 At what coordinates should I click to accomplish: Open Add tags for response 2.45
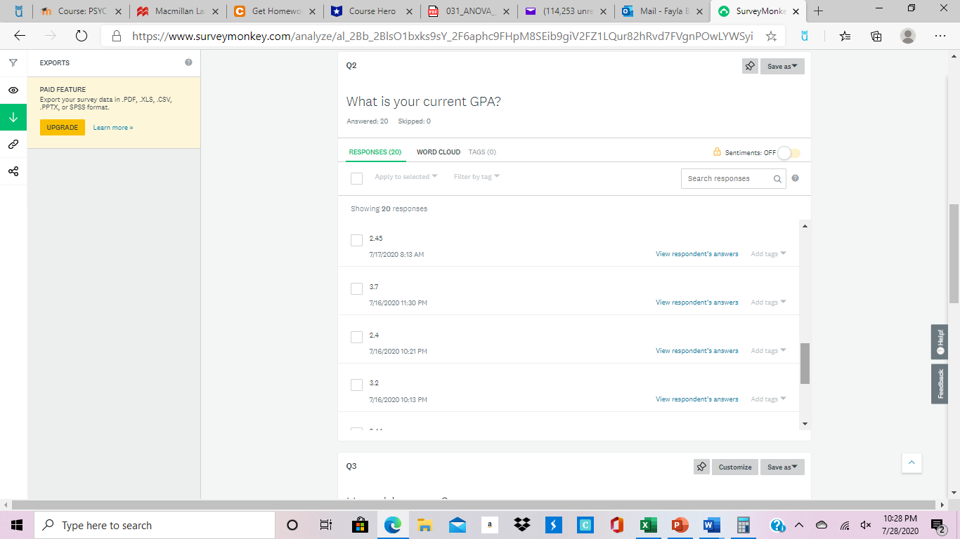(768, 254)
